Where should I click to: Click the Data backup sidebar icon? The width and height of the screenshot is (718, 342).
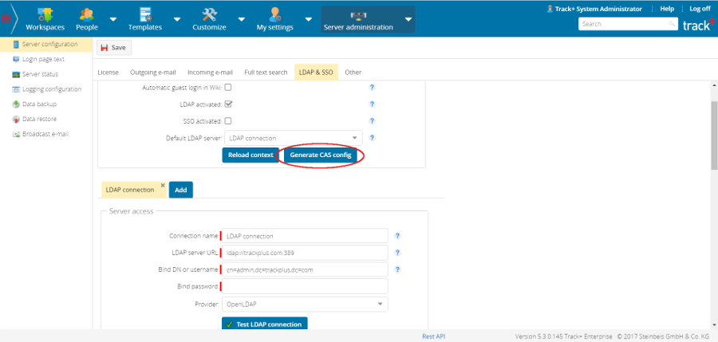16,104
